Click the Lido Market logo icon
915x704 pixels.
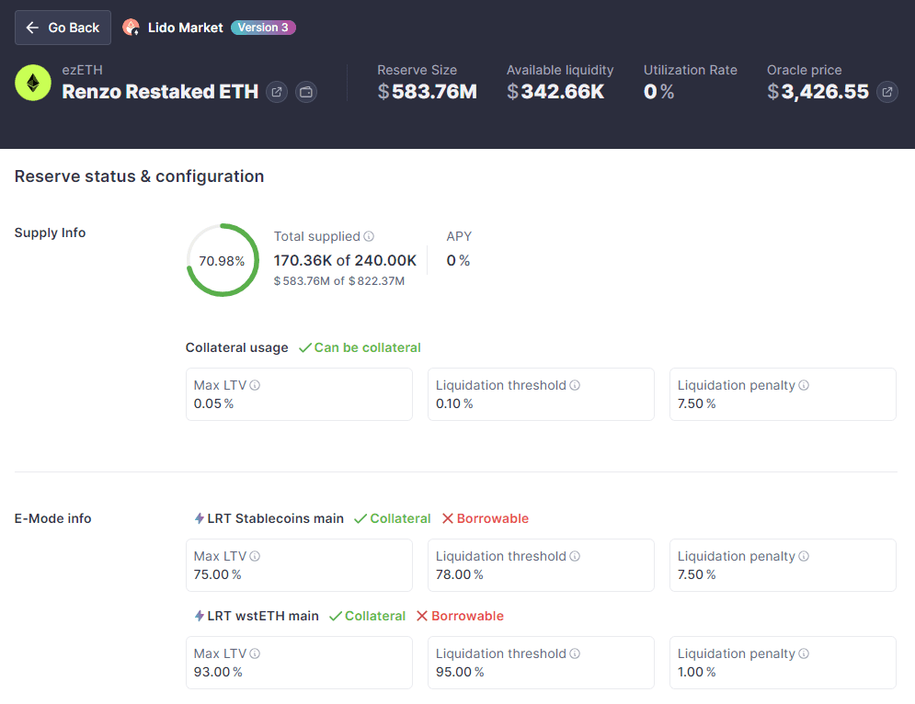(132, 28)
